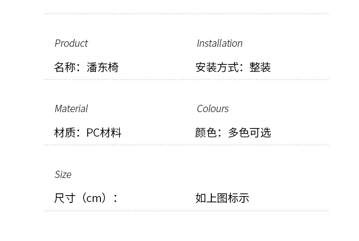Select the "尺寸" label text
The width and height of the screenshot is (359, 241).
[65, 198]
